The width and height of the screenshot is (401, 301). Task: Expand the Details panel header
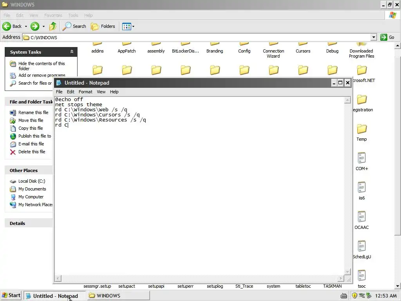click(29, 223)
